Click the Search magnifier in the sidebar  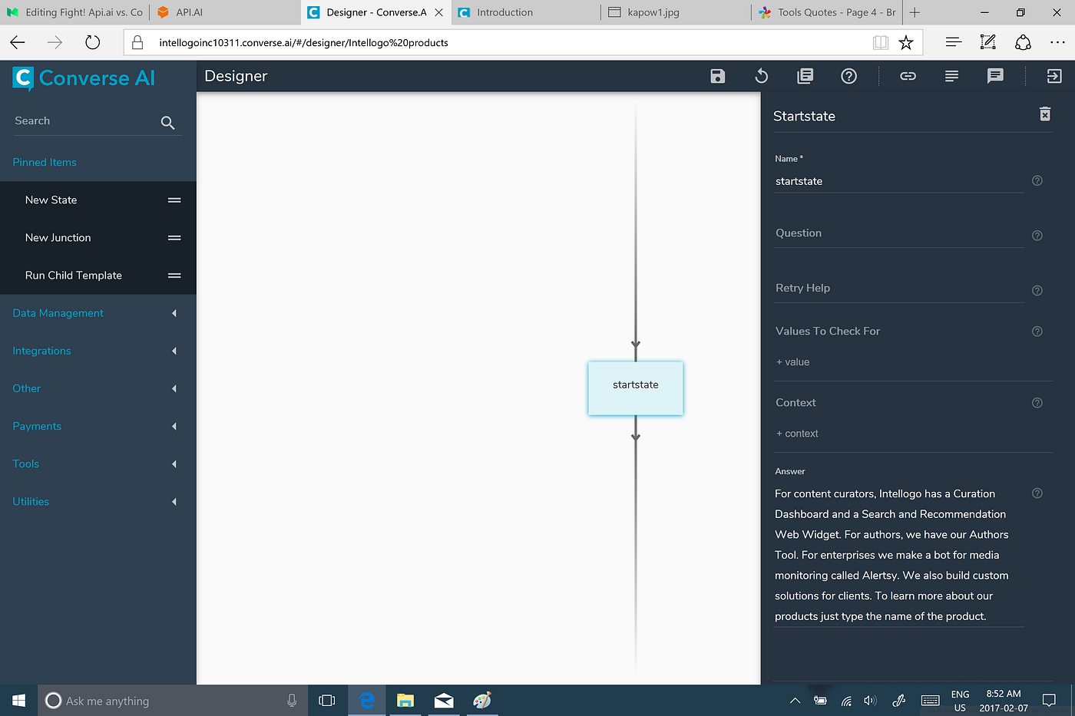coord(167,122)
